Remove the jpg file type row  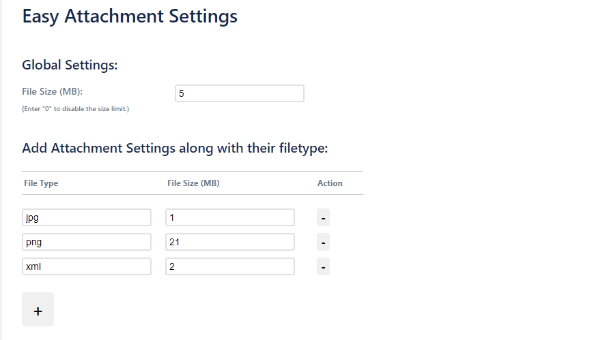click(x=324, y=217)
